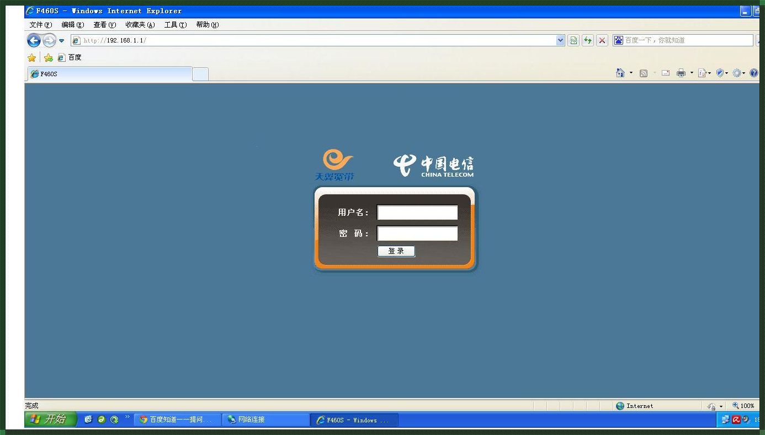
Task: Open the 查看(V) menu
Action: pos(104,25)
